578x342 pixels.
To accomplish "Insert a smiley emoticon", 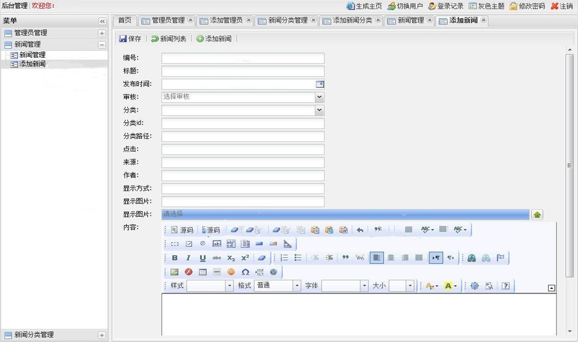I will pyautogui.click(x=231, y=272).
